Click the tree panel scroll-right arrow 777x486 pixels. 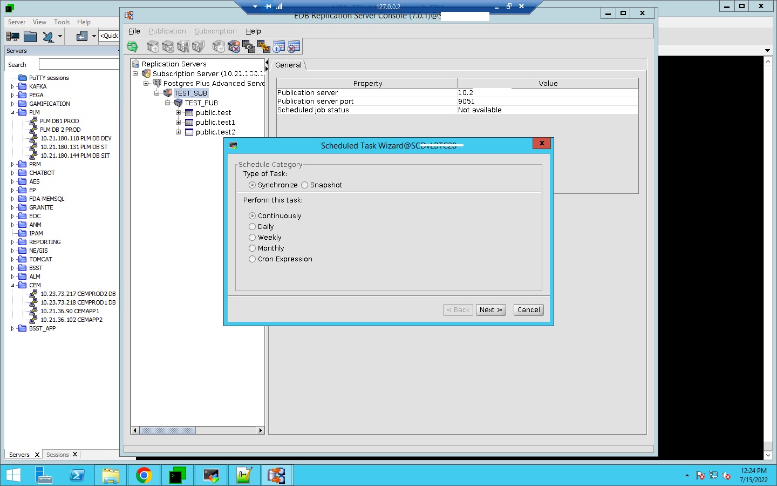[x=261, y=430]
